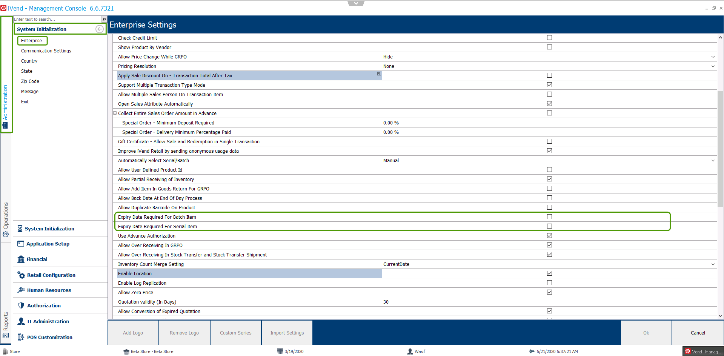
Task: Click the Beta Store shop icon
Action: pos(126,351)
